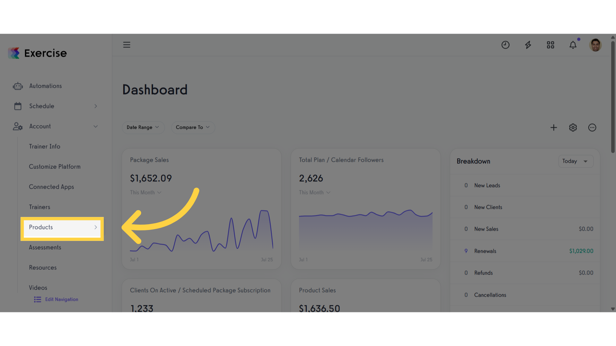Collapse the Account section chevron
616x346 pixels.
click(96, 127)
